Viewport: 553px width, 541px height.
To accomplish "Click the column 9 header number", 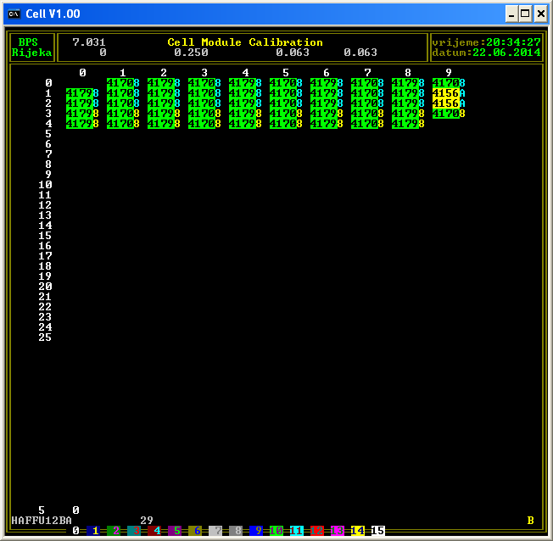I will 449,73.
